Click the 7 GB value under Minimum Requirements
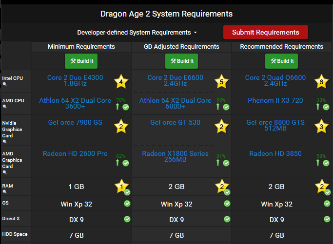The width and height of the screenshot is (333, 244). pos(77,235)
